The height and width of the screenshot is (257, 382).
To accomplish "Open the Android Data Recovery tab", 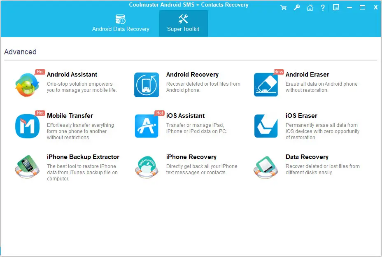I will 121,23.
